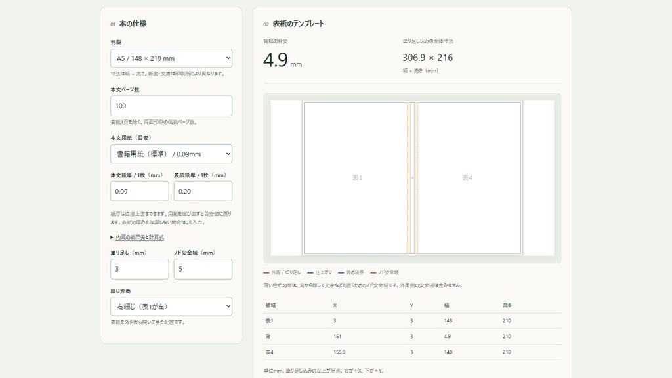The width and height of the screenshot is (672, 378).
Task: Open the 判型 A5 size dropdown
Action: (x=171, y=58)
